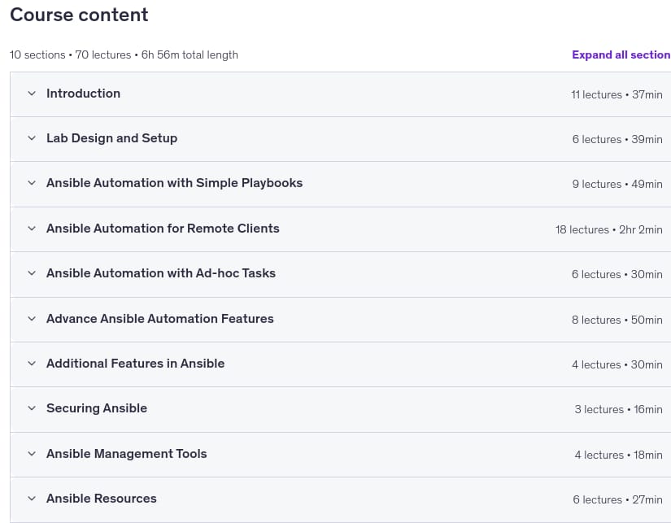671x523 pixels.
Task: Open Lab Design and Setup title
Action: pos(111,138)
